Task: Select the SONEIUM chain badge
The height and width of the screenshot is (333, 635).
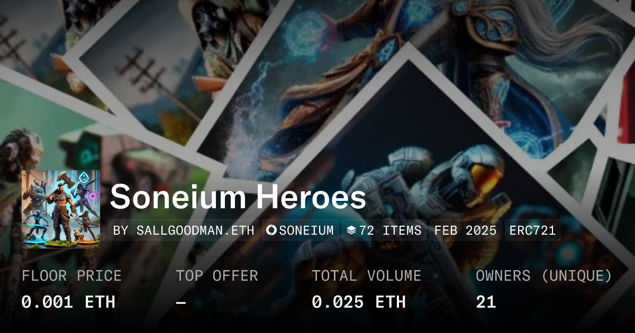Action: coord(300,230)
